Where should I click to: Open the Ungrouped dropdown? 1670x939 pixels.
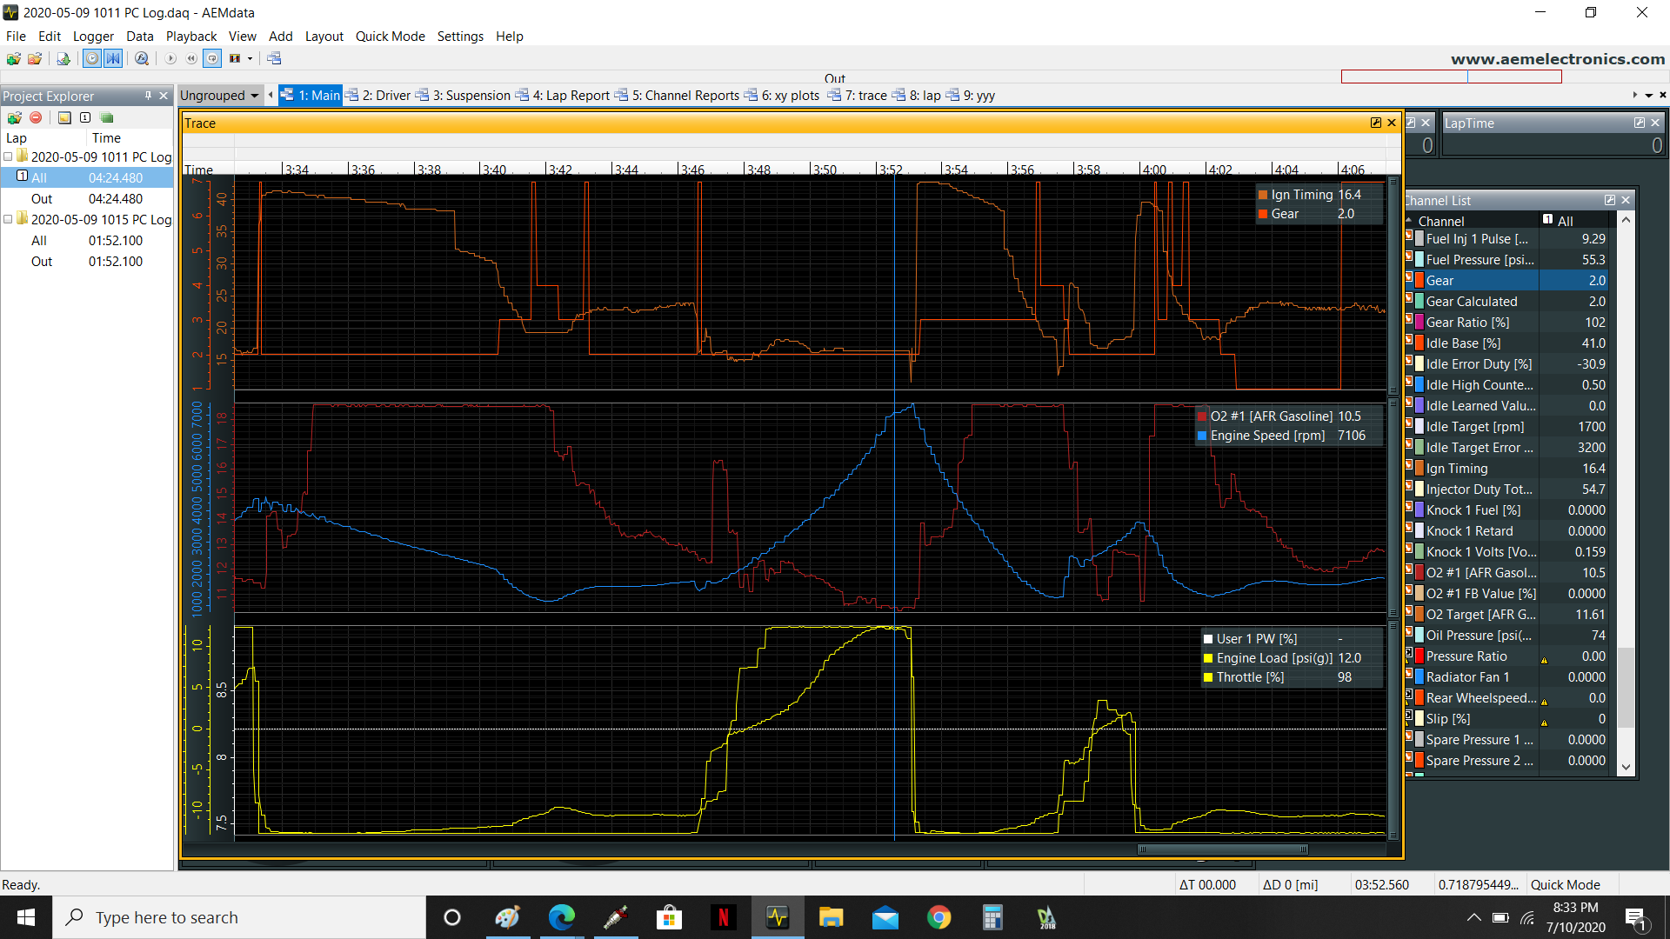click(219, 96)
